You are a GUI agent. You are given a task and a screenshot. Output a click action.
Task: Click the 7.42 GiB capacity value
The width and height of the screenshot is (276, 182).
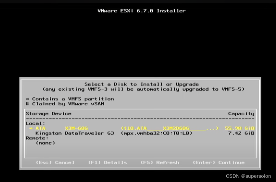(x=241, y=133)
